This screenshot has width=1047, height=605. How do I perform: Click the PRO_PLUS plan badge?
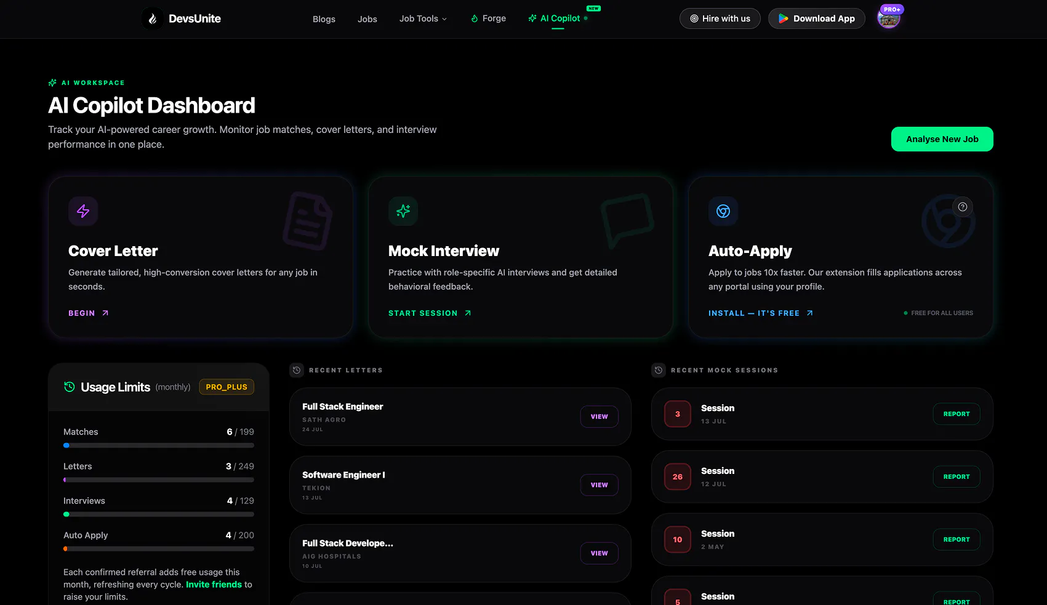pyautogui.click(x=227, y=387)
